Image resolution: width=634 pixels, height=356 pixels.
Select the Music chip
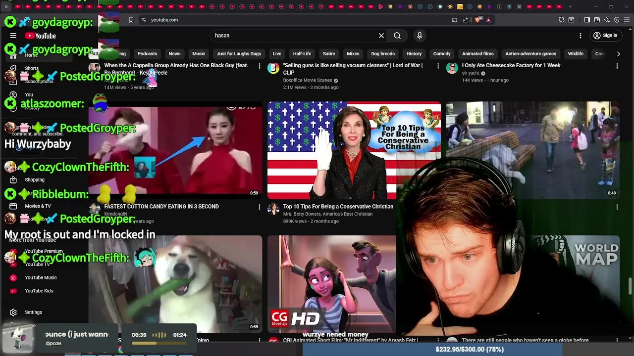(199, 54)
